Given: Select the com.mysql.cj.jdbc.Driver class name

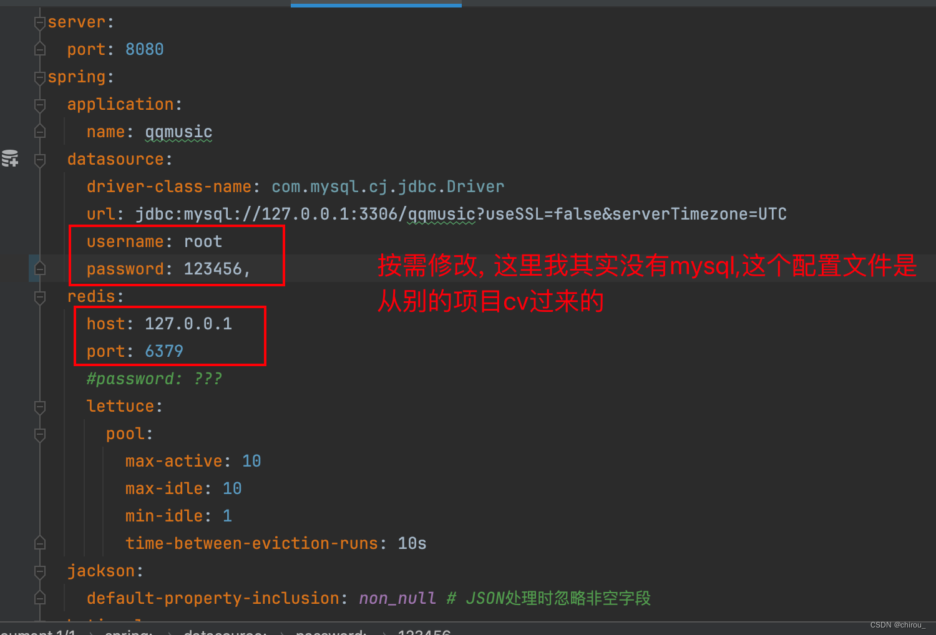Looking at the screenshot, I should tap(388, 187).
